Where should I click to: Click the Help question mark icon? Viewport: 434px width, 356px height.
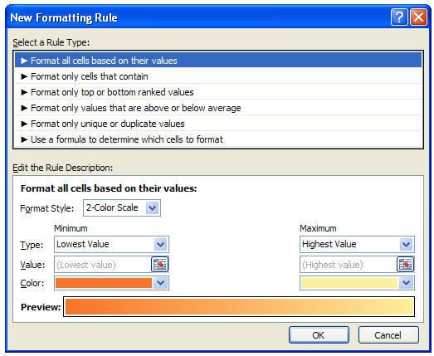399,17
